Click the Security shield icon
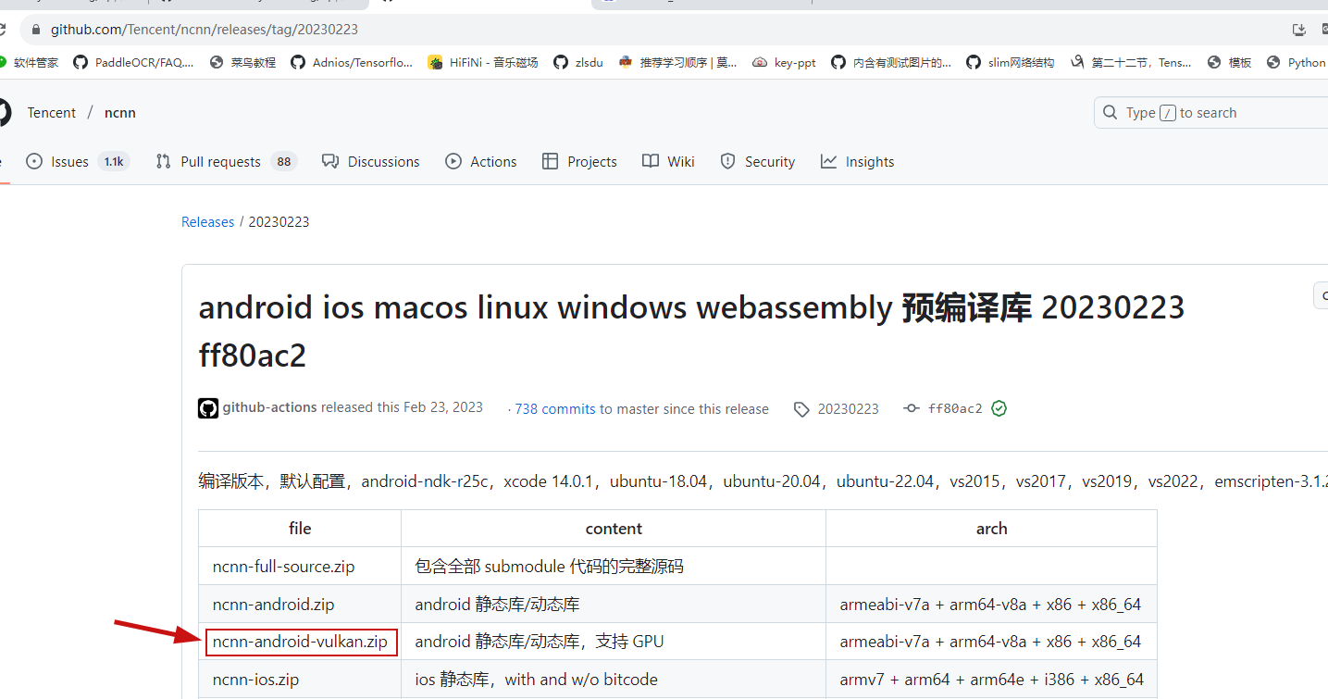This screenshot has height=699, width=1328. (x=728, y=161)
